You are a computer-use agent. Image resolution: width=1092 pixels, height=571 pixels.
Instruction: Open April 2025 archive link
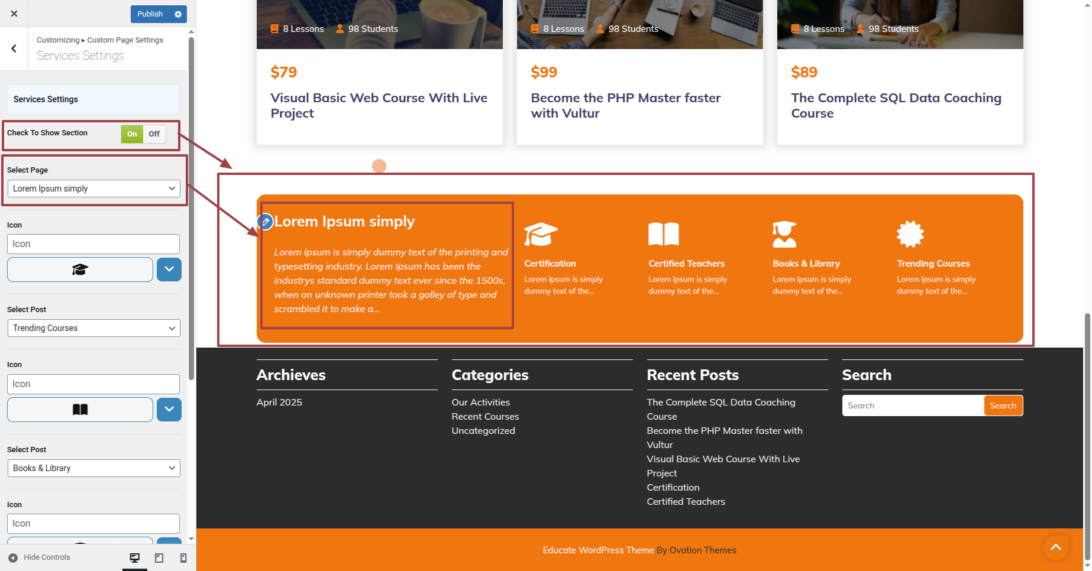279,402
